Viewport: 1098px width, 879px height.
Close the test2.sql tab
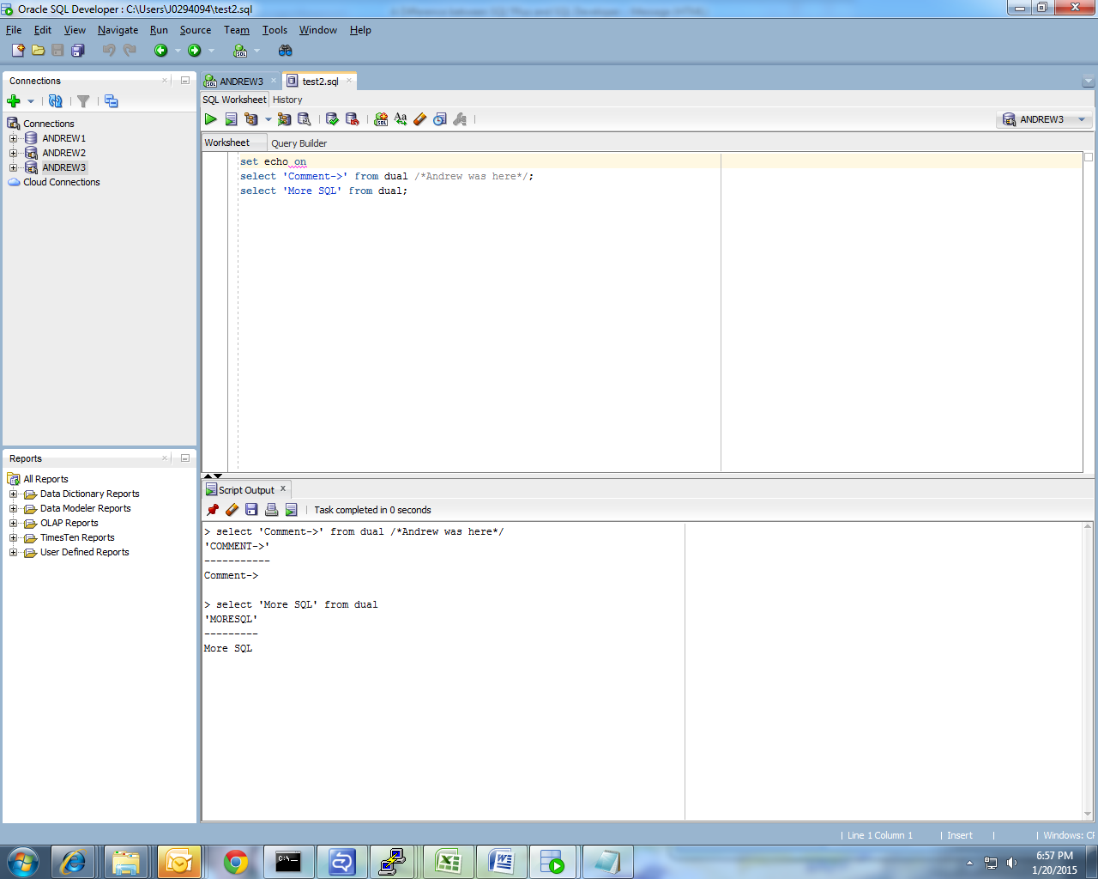coord(348,81)
